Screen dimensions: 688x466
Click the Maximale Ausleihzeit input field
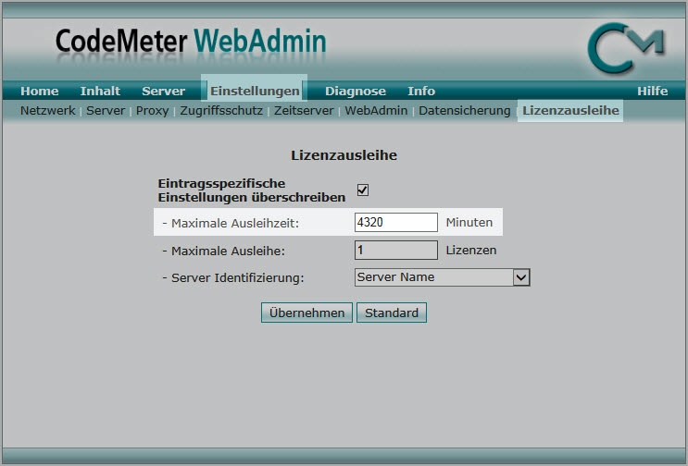[395, 223]
